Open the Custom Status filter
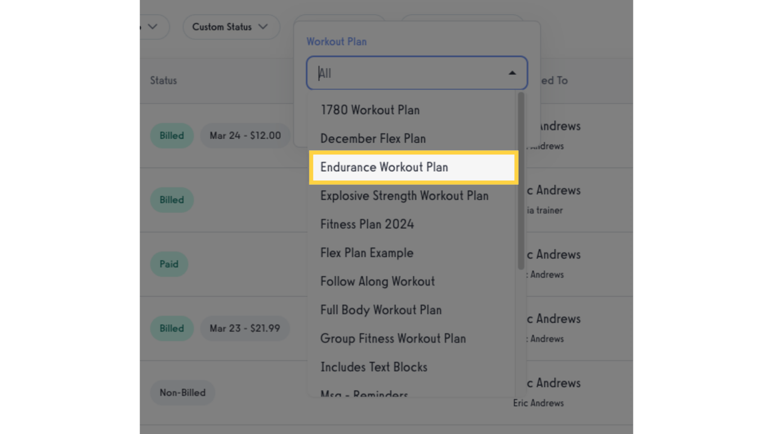The width and height of the screenshot is (773, 434). point(230,27)
